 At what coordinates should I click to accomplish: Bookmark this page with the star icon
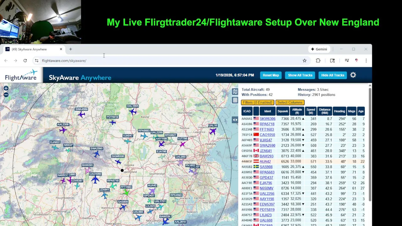point(304,61)
